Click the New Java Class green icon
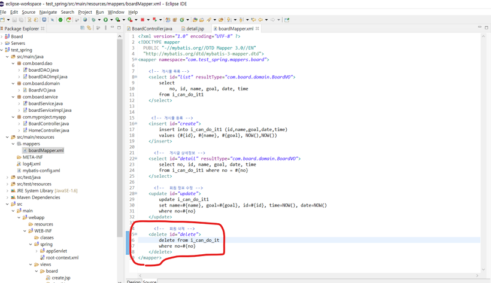The width and height of the screenshot is (491, 283). 182,20
